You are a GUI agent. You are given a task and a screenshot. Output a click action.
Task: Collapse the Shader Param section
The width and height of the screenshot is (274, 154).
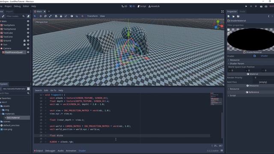pyautogui.click(x=250, y=64)
